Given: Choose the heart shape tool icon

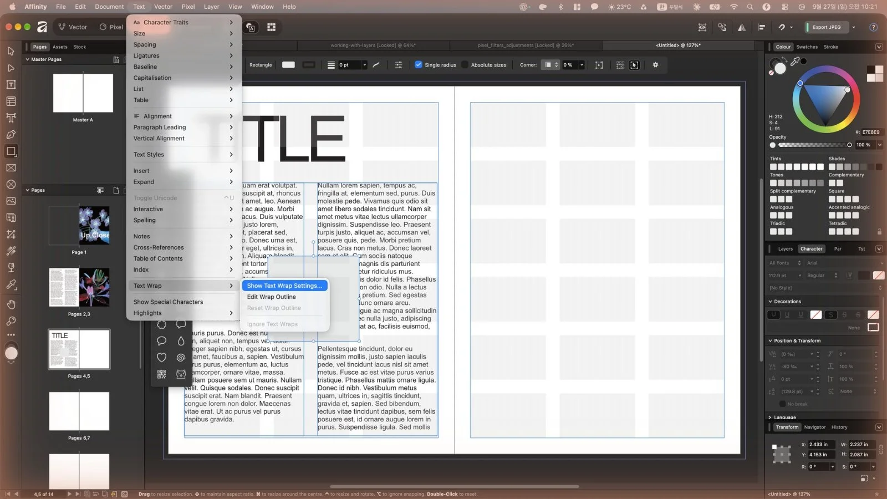Looking at the screenshot, I should [161, 358].
